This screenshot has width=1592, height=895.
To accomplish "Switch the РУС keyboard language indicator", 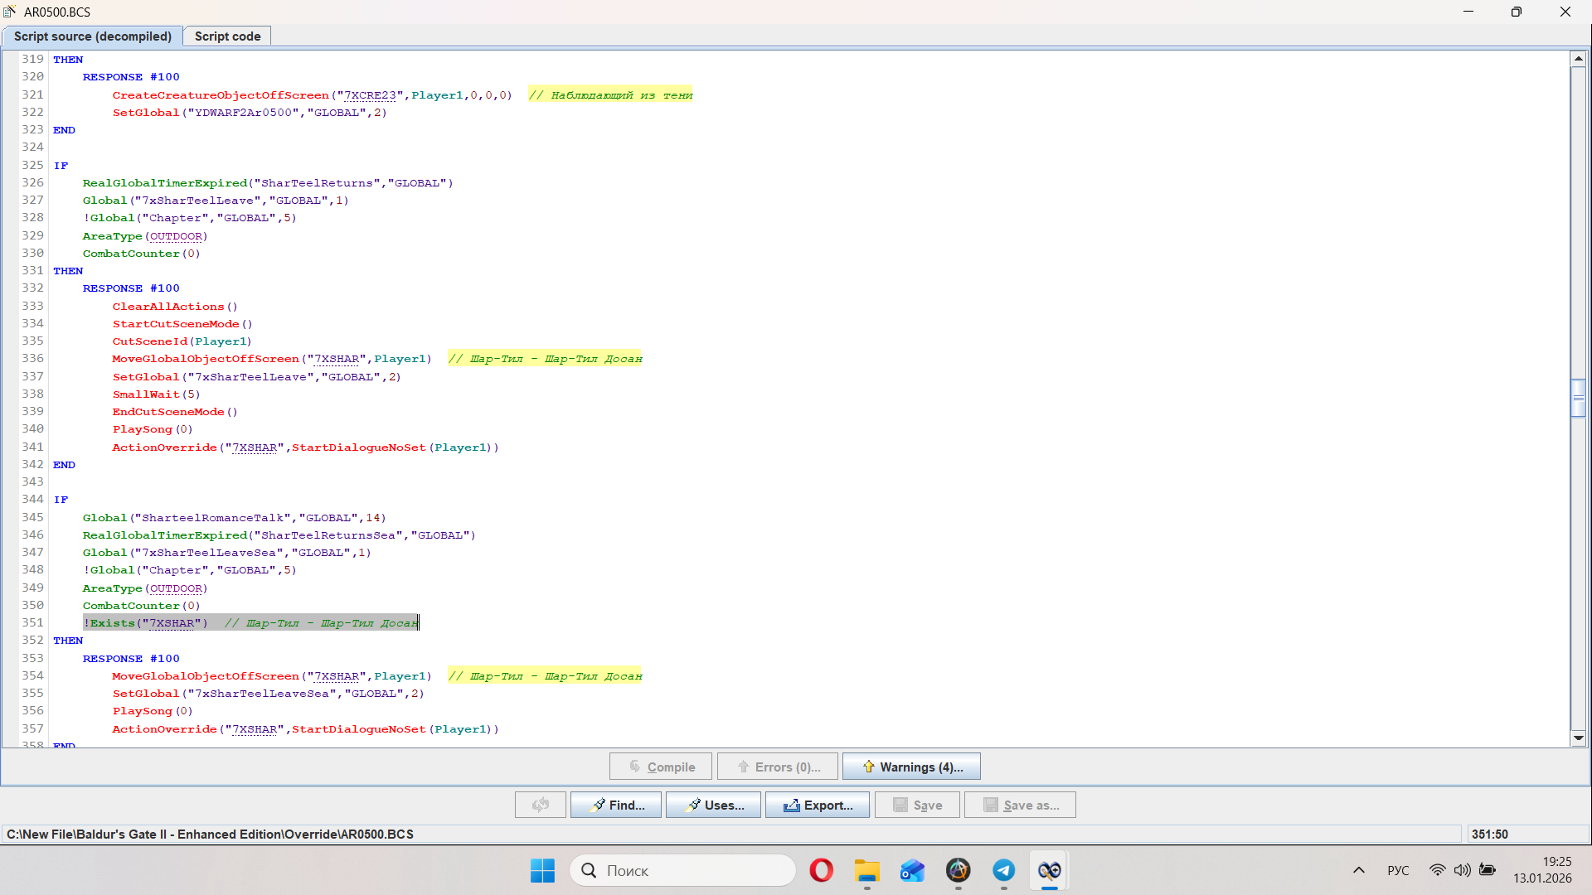I will tap(1398, 870).
